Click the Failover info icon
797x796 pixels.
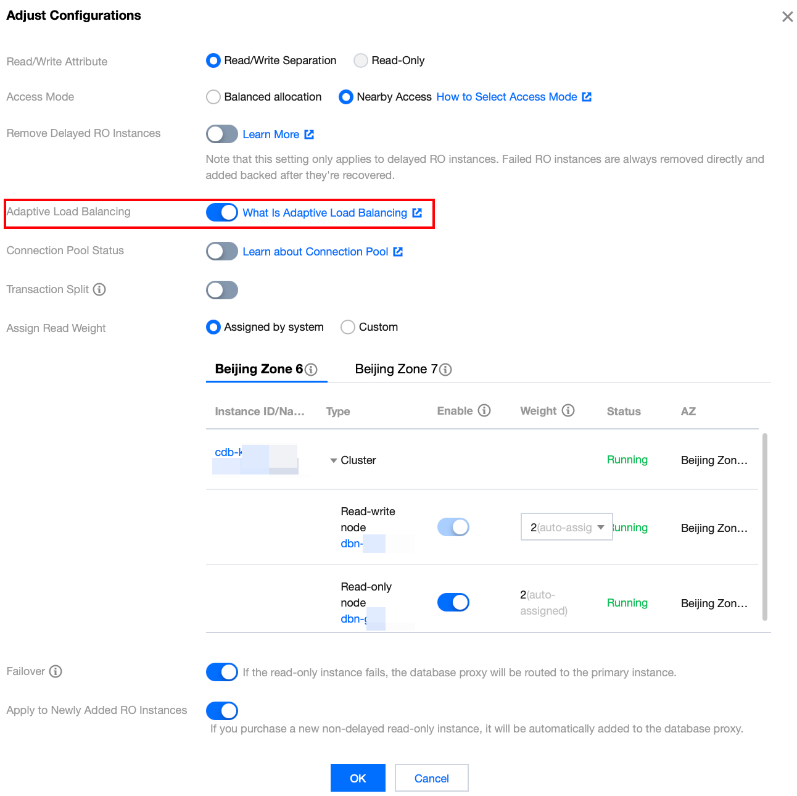pyautogui.click(x=56, y=671)
